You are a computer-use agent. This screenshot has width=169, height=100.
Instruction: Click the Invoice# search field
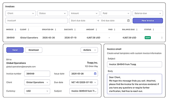click(x=37, y=21)
